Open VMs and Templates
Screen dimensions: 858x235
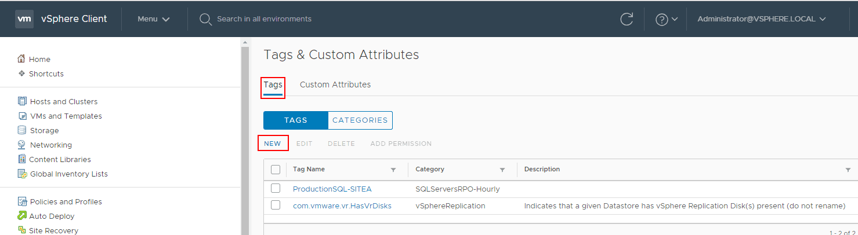pyautogui.click(x=66, y=116)
